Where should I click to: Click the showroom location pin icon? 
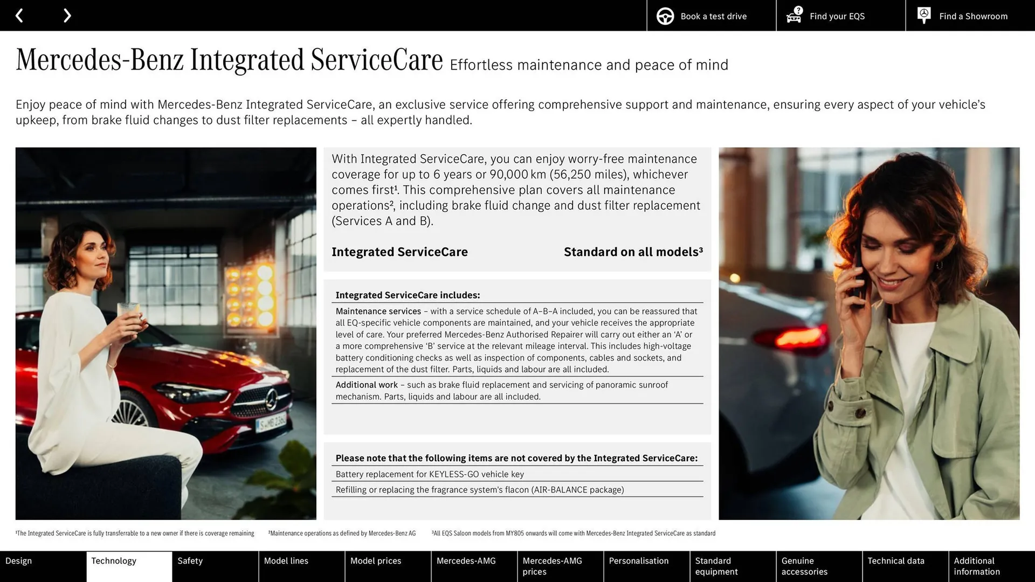point(924,16)
